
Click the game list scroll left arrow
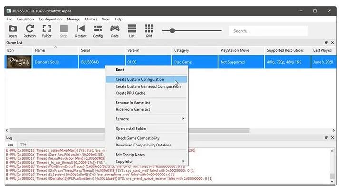[7, 130]
